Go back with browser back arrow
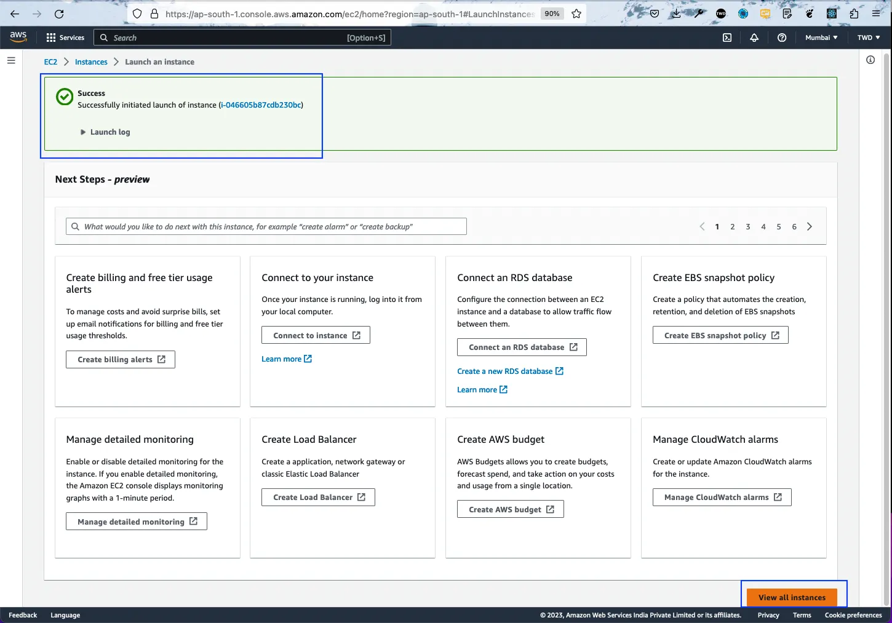The height and width of the screenshot is (623, 892). click(x=15, y=14)
